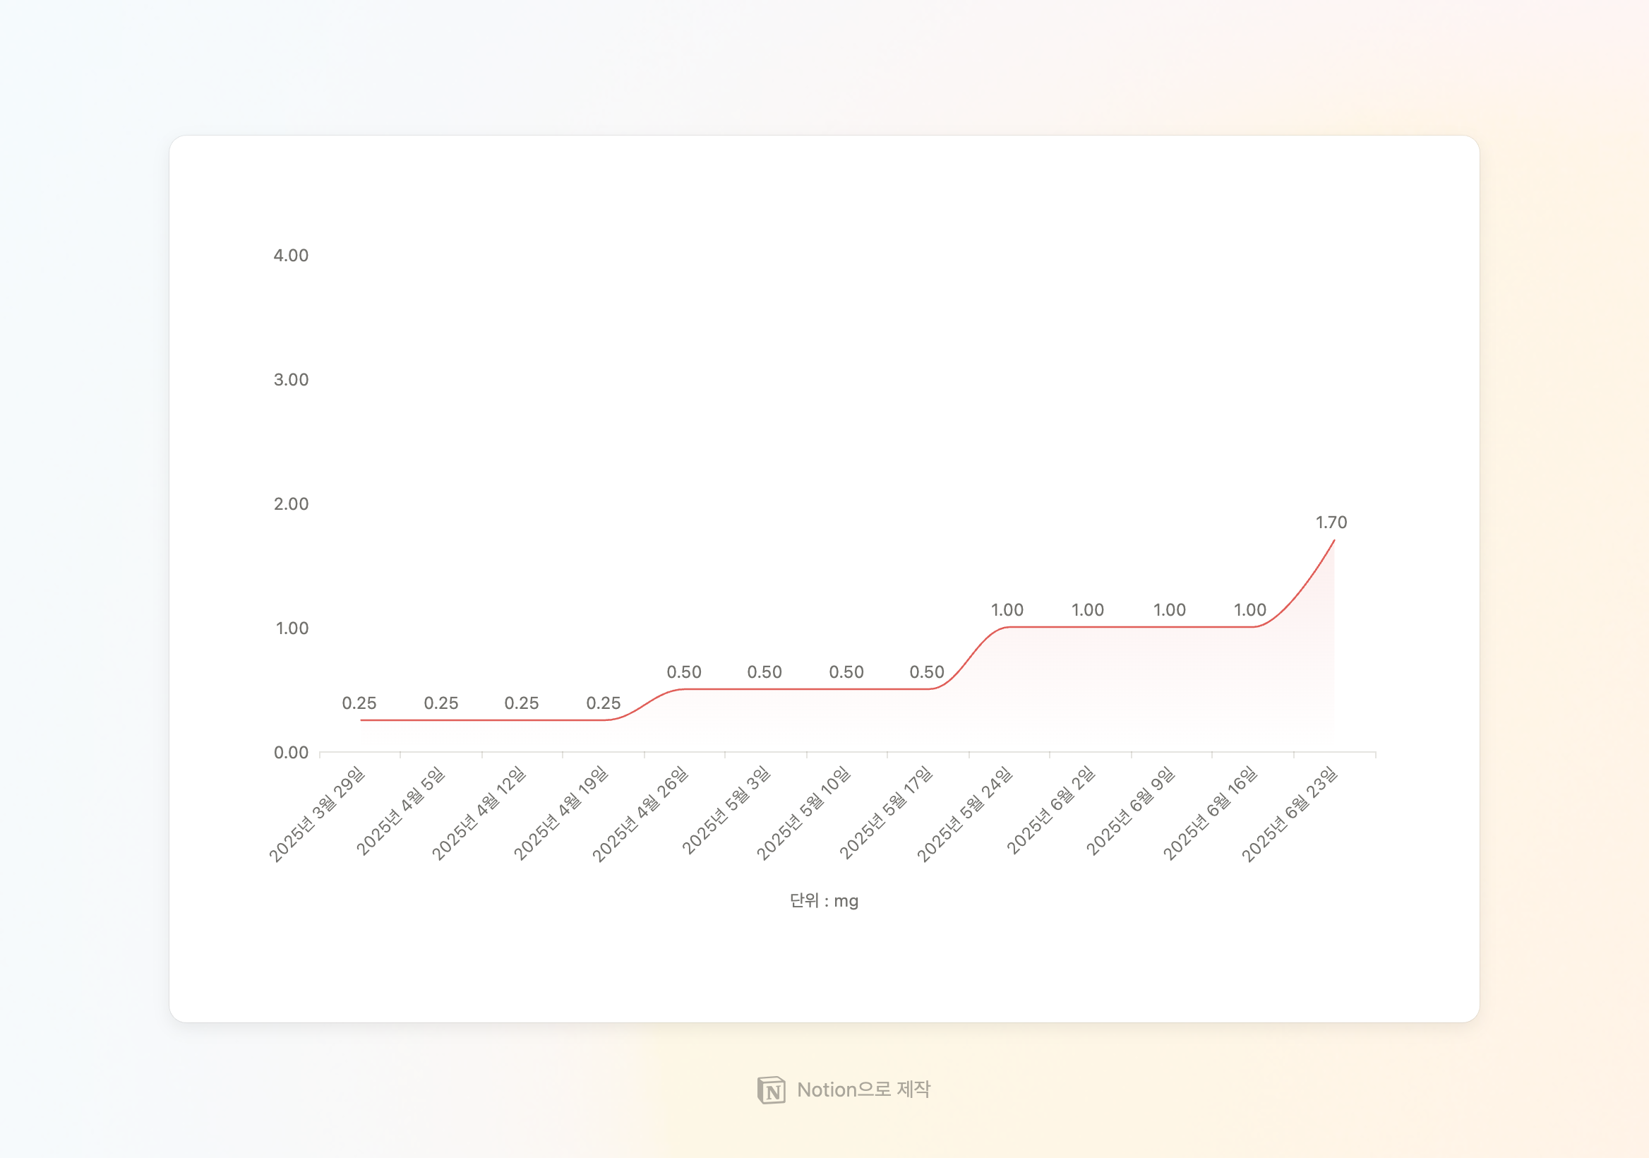
Task: Click the 2025년 6월 16일 axis label
Action: [x=1210, y=814]
